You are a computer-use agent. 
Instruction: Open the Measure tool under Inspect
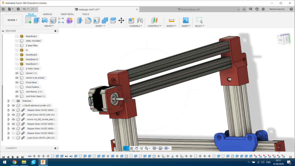[x=171, y=20]
